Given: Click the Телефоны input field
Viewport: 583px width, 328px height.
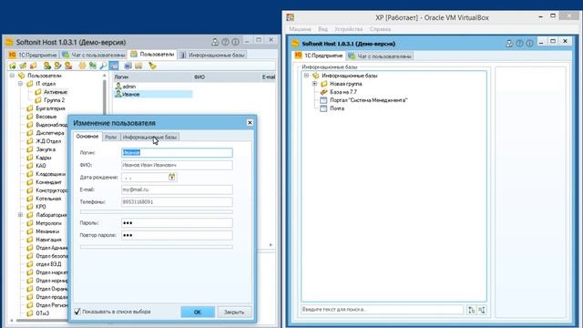Looking at the screenshot, I should tap(177, 202).
